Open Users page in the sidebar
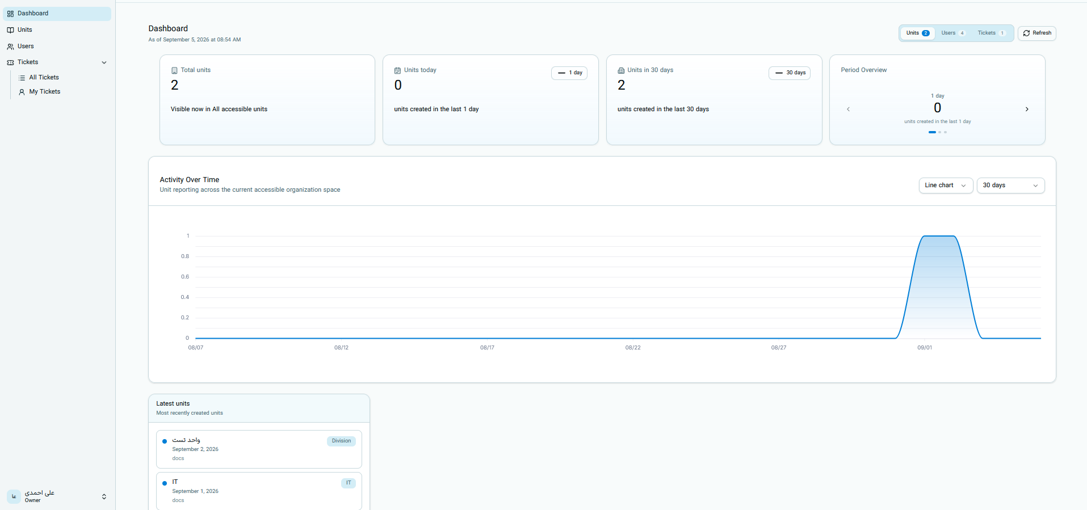 [57, 47]
